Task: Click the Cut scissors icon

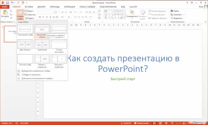Action: pos(11,11)
